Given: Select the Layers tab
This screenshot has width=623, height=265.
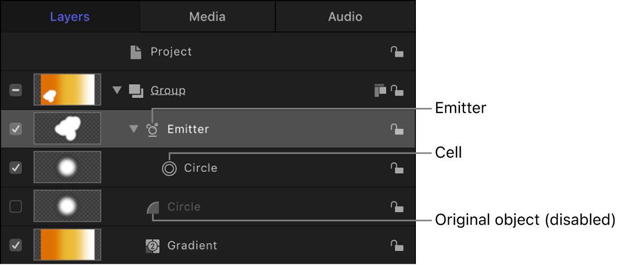Looking at the screenshot, I should 70,17.
